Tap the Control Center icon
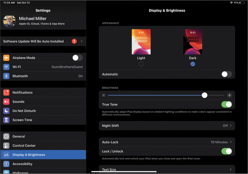Screen dimensions: 248x174 click(x=6, y=146)
